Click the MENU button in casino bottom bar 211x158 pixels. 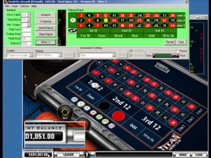pyautogui.click(x=183, y=154)
